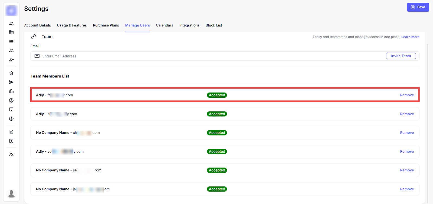Click the Invite Team button
433x204 pixels.
point(401,56)
